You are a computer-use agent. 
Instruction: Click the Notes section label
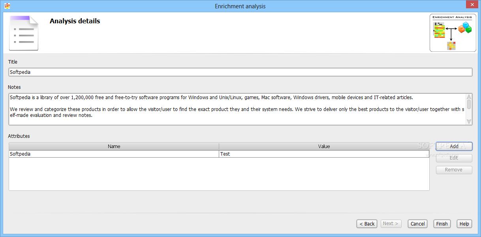[15, 87]
